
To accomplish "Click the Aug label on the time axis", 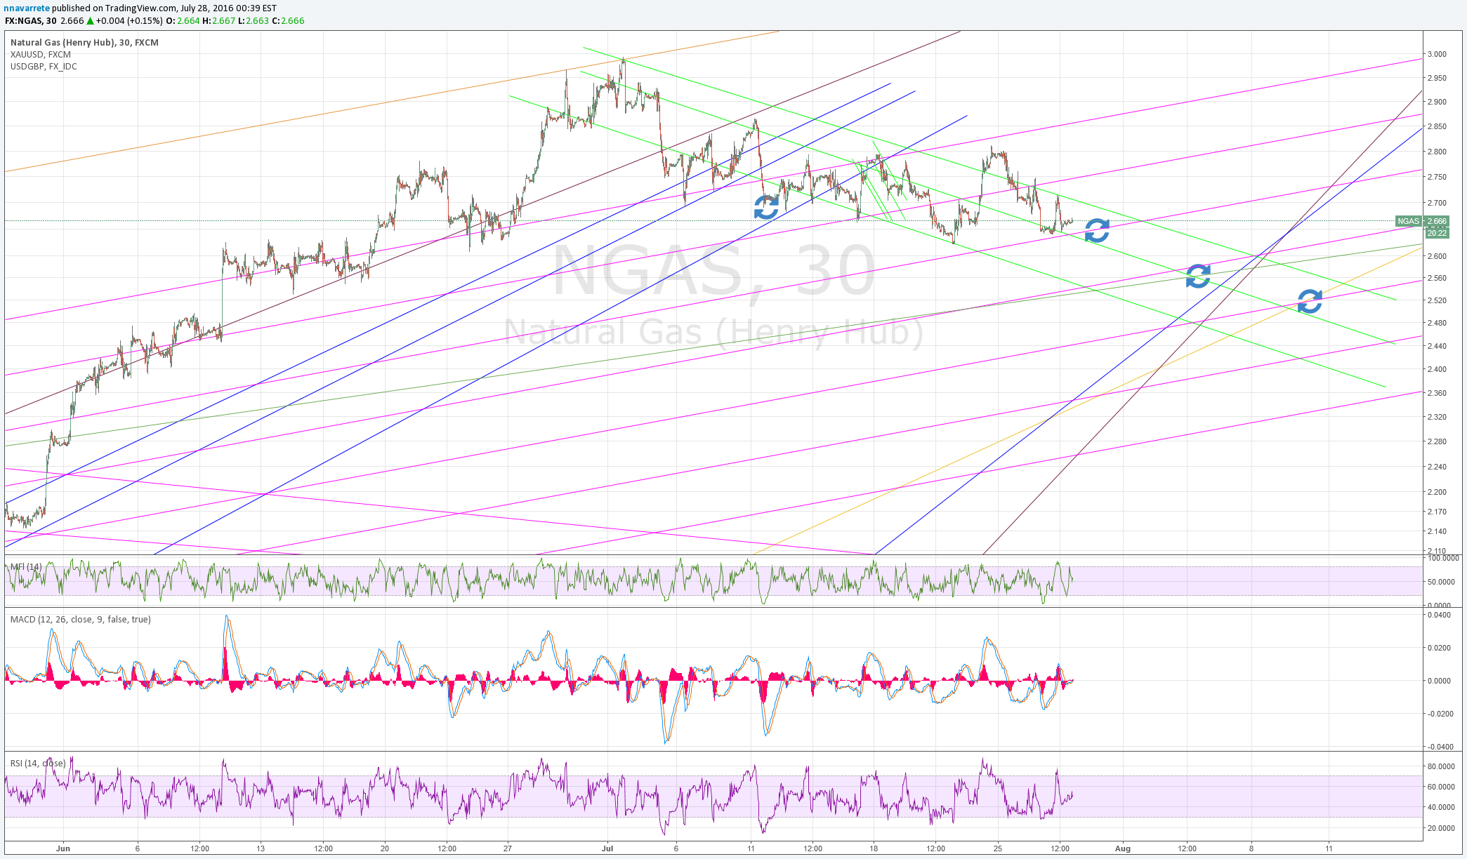I will (x=1123, y=848).
